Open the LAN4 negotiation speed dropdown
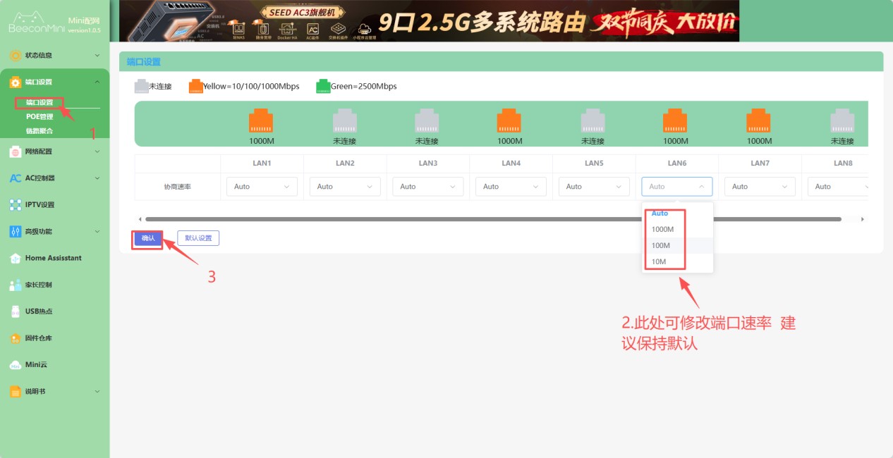The width and height of the screenshot is (893, 458). [x=511, y=187]
